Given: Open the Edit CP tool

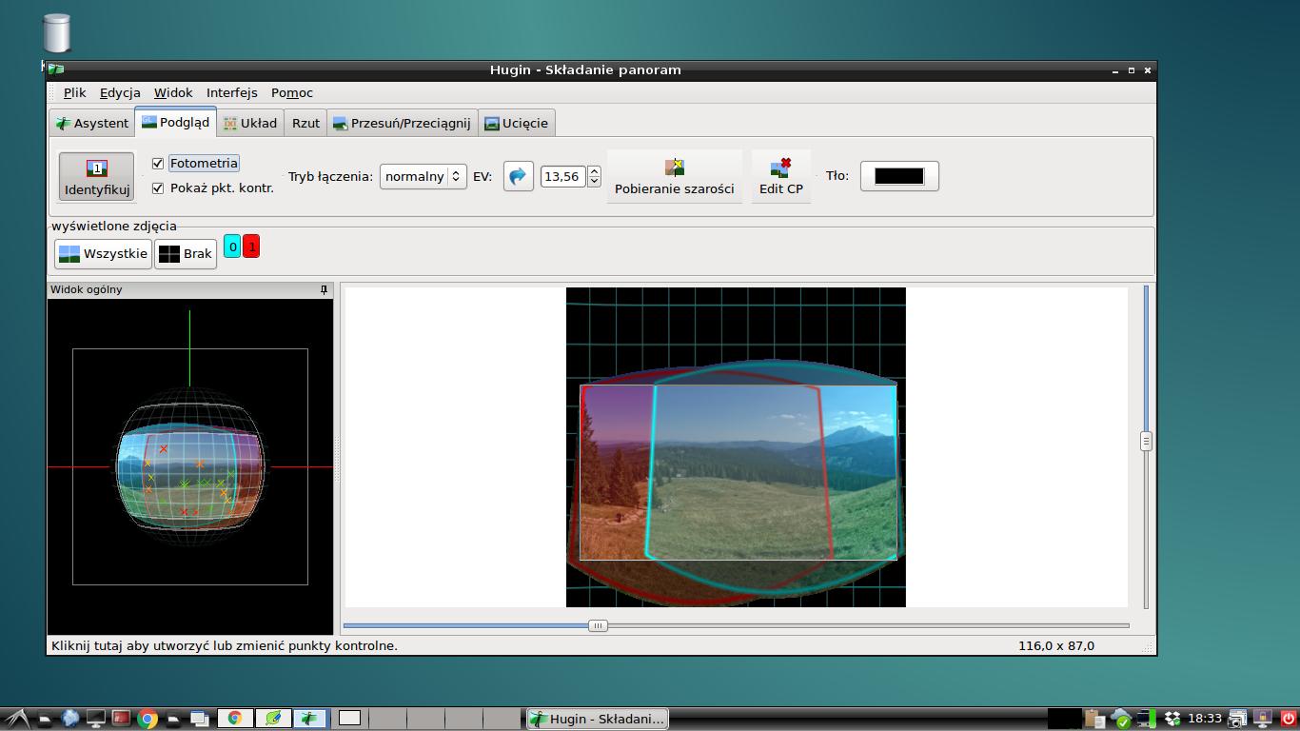Looking at the screenshot, I should pyautogui.click(x=780, y=177).
